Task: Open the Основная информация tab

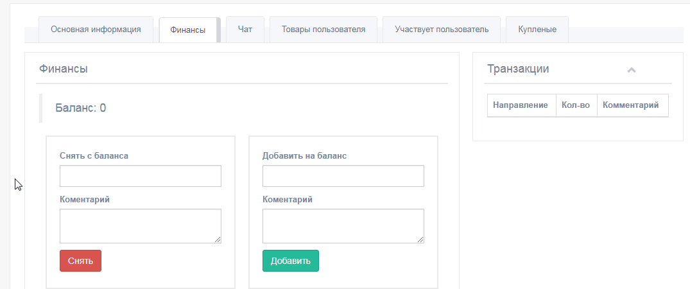Action: click(x=96, y=30)
